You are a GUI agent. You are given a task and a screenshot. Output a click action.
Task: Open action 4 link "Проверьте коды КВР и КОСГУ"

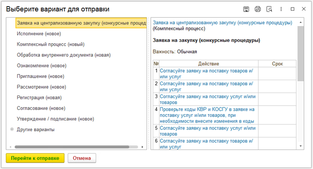click(207, 115)
